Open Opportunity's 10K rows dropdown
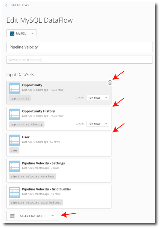This screenshot has width=160, height=228. [98, 98]
